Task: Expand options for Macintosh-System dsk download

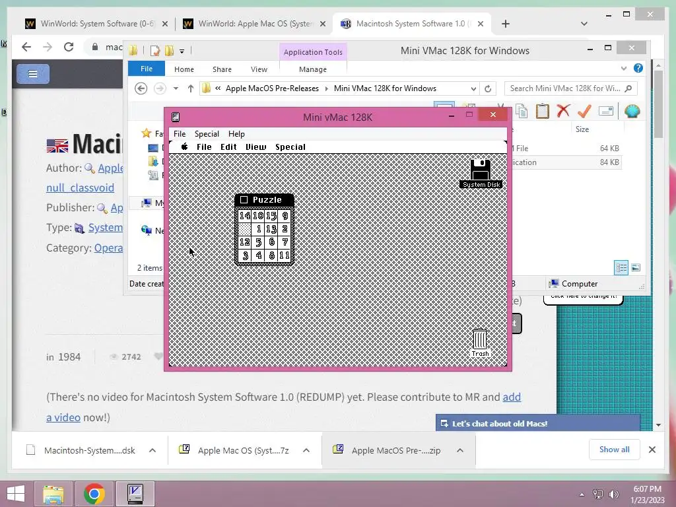Action: coord(152,450)
